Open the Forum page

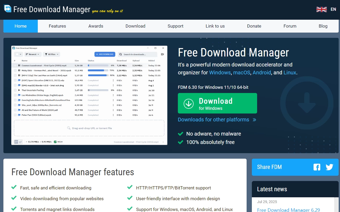point(290,26)
